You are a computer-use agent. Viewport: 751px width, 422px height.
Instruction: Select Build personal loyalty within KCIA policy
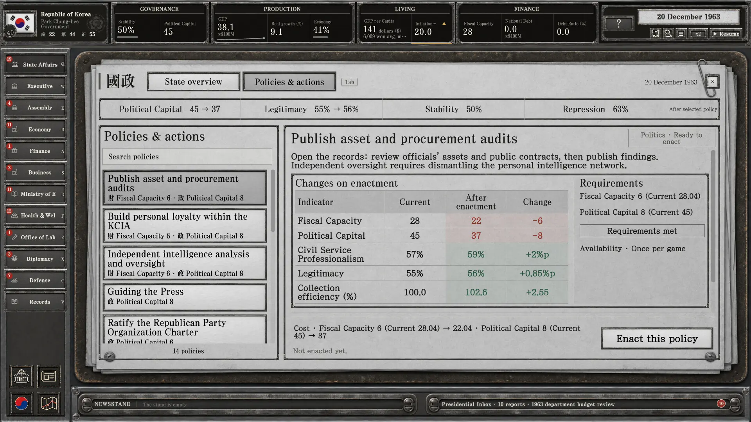click(185, 225)
